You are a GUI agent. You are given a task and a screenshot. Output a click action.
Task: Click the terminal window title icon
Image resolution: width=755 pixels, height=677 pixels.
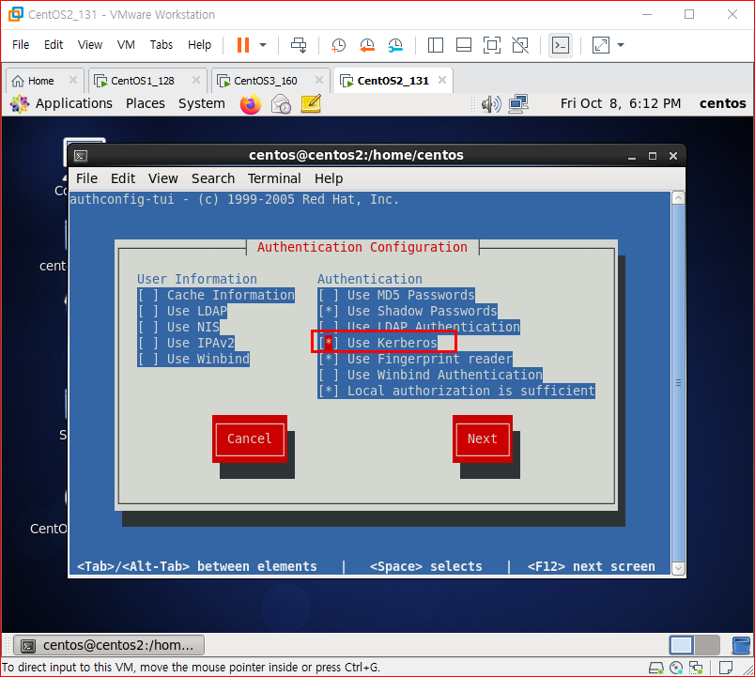click(x=81, y=156)
